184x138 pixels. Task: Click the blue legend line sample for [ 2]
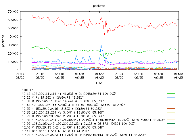coord(171,97)
